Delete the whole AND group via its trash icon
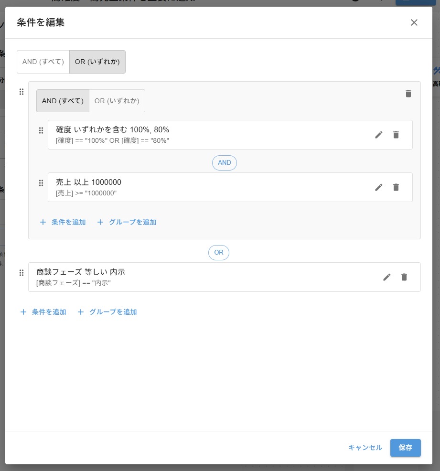The width and height of the screenshot is (440, 471). (x=408, y=94)
